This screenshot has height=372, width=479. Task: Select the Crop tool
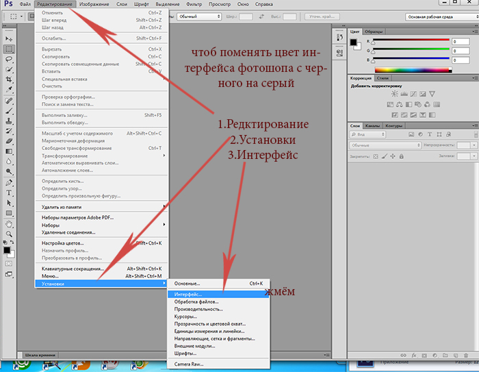tap(9, 79)
